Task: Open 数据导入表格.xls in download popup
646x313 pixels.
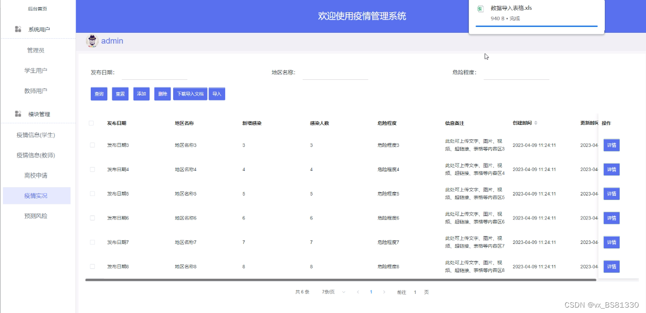Action: (512, 8)
